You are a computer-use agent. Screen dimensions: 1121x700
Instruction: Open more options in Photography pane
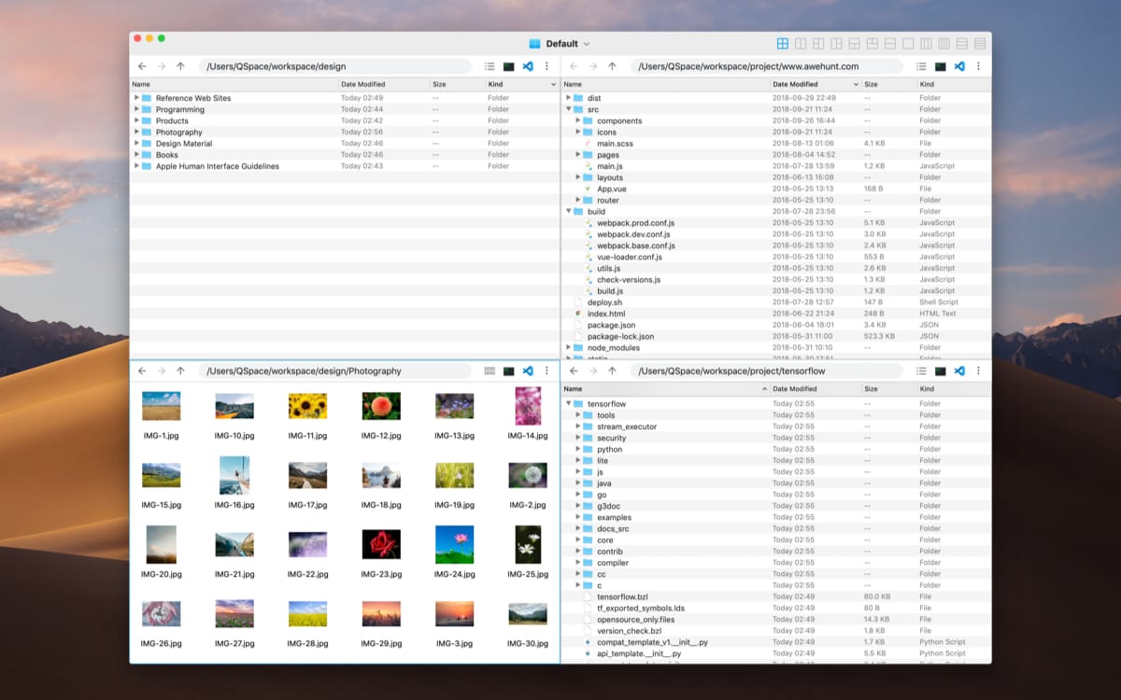(x=546, y=371)
